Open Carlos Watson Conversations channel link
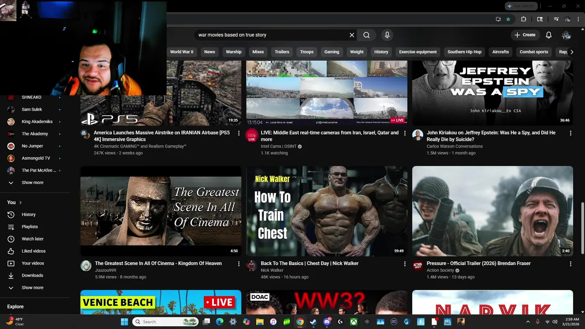 454,146
